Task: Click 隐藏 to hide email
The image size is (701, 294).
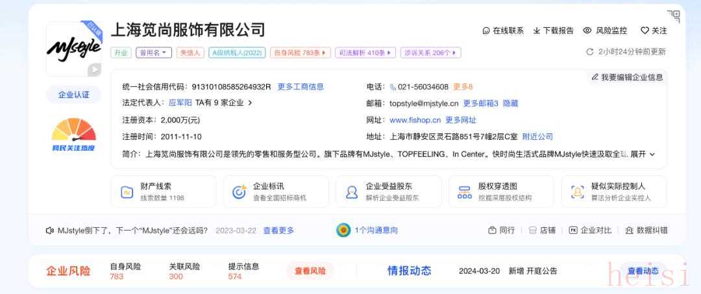Action: [x=511, y=103]
